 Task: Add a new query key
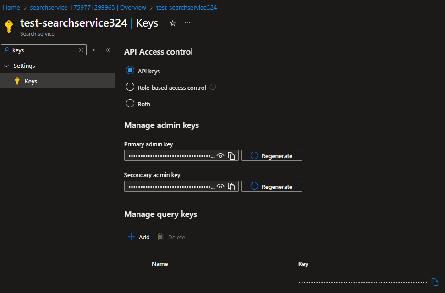(x=139, y=237)
